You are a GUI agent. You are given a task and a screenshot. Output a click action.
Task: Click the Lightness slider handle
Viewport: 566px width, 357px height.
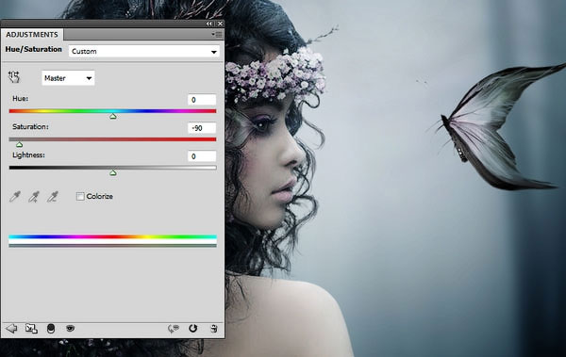click(113, 172)
